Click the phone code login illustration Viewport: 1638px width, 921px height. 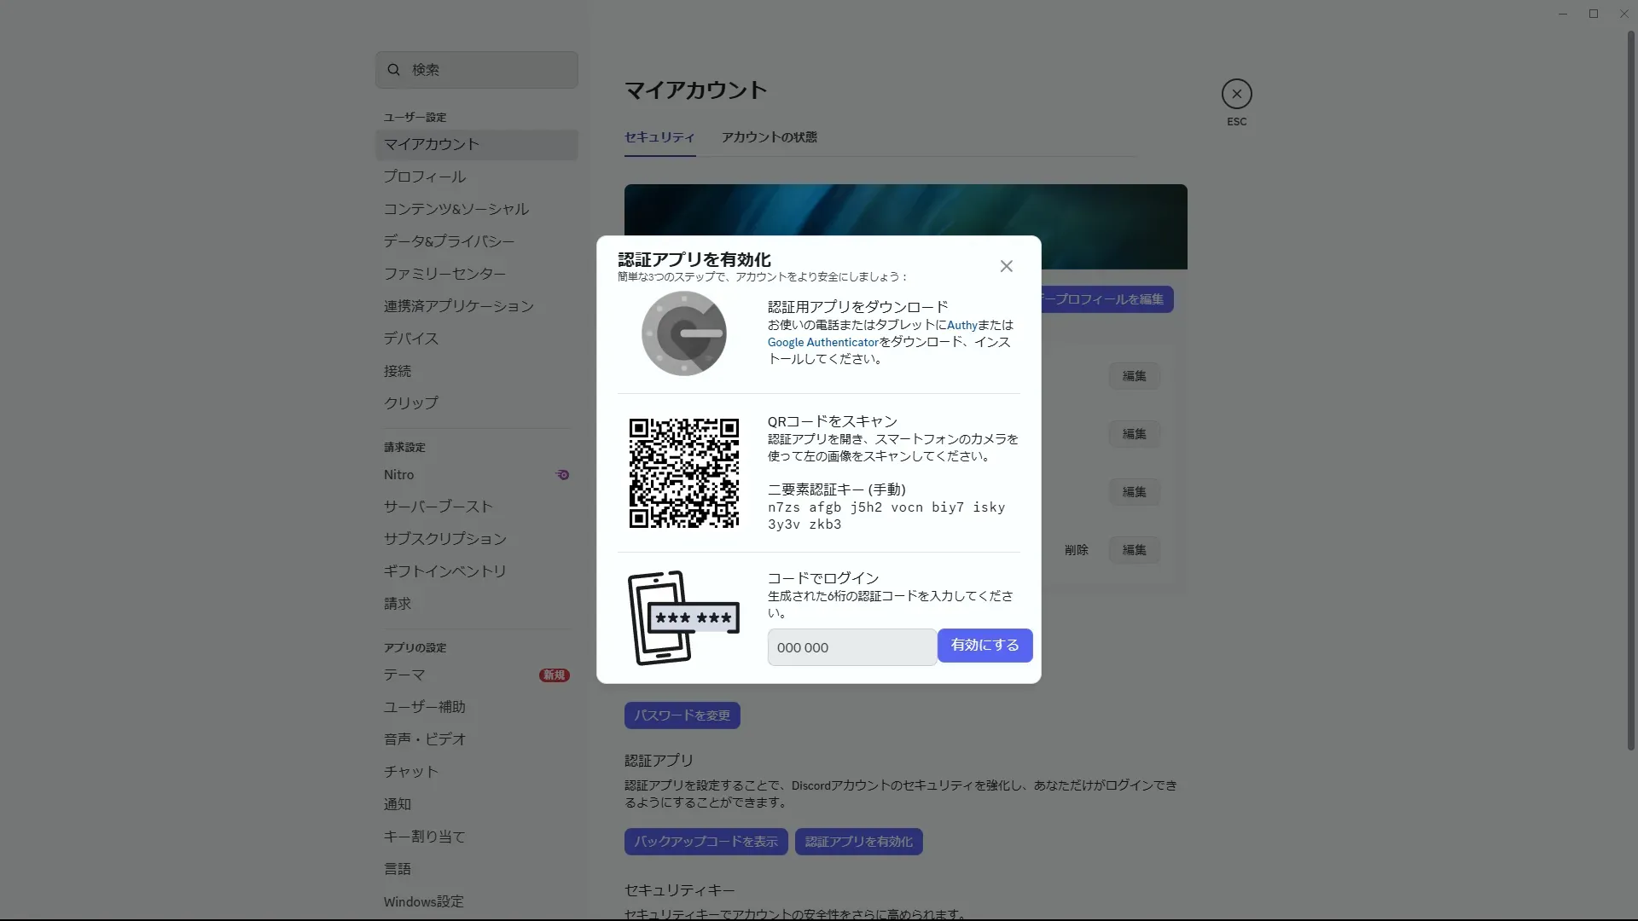click(683, 617)
